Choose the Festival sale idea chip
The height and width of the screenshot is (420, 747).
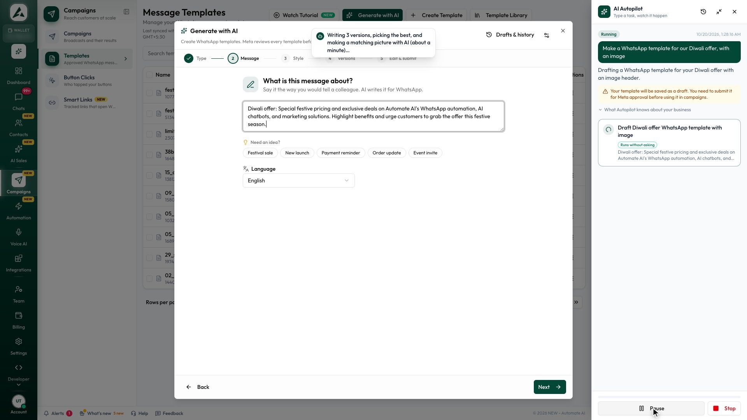click(x=260, y=153)
